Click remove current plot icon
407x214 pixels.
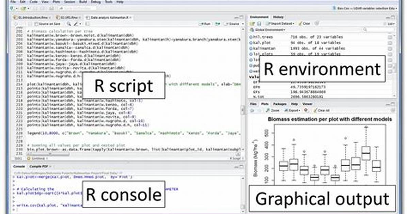click(306, 110)
